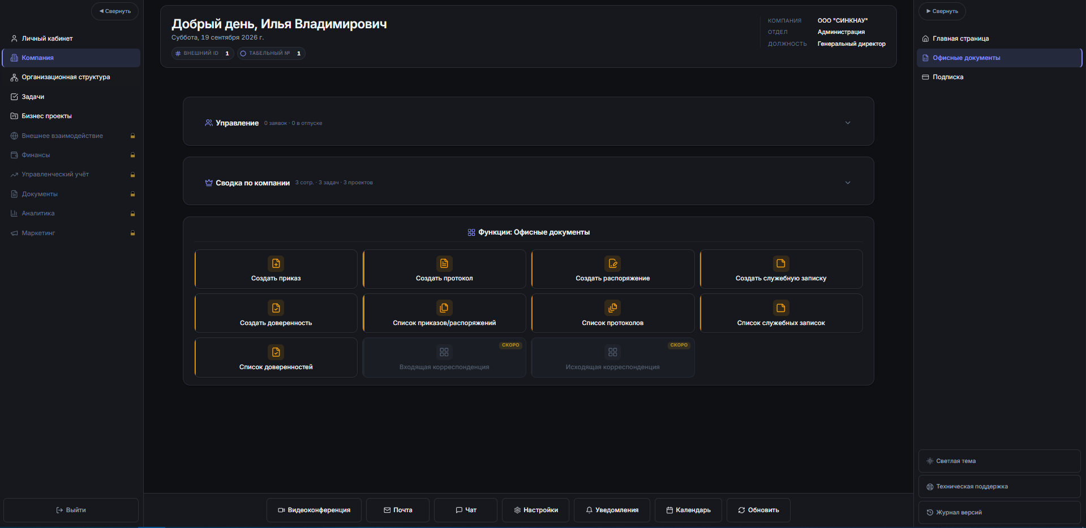Click the Создать служебную записку icon
Screen dimensions: 1086x528
coord(781,263)
